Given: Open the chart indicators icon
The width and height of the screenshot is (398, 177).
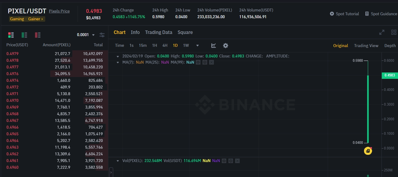Looking at the screenshot, I should [213, 45].
